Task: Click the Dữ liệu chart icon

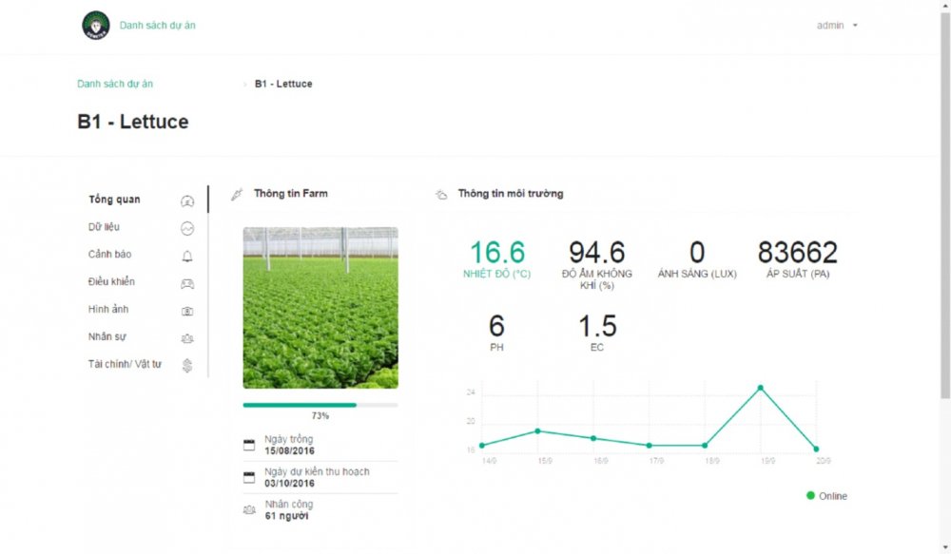Action: point(187,228)
